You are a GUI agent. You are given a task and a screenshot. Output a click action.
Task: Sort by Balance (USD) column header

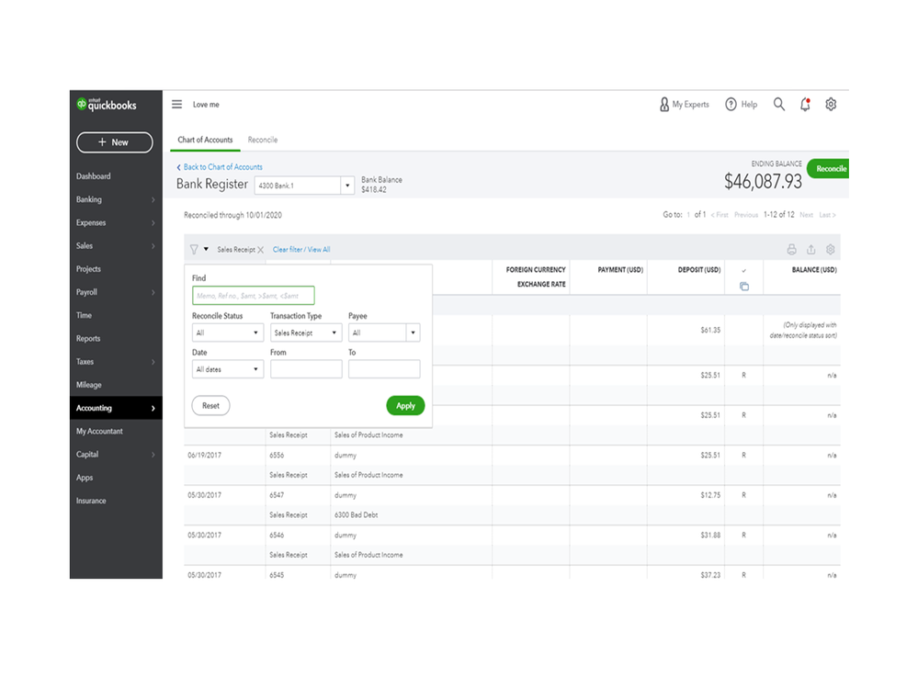[x=814, y=270]
